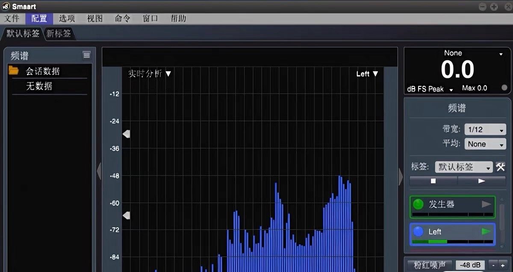Switch to the 新标签 tab
Screen dimensions: 513x272
pyautogui.click(x=59, y=33)
